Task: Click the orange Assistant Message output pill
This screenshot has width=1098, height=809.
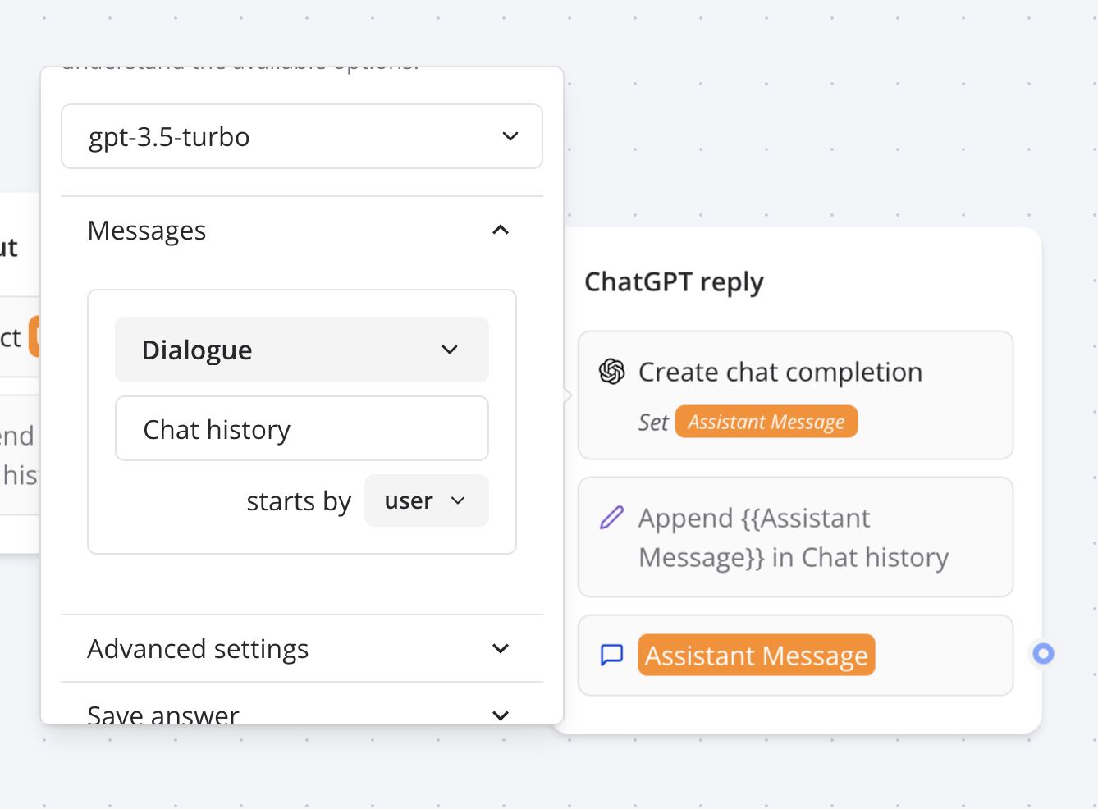Action: click(x=756, y=655)
